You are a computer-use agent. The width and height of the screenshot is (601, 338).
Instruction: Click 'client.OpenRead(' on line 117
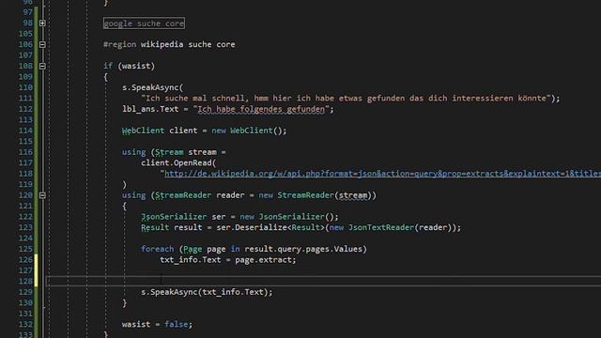[178, 162]
